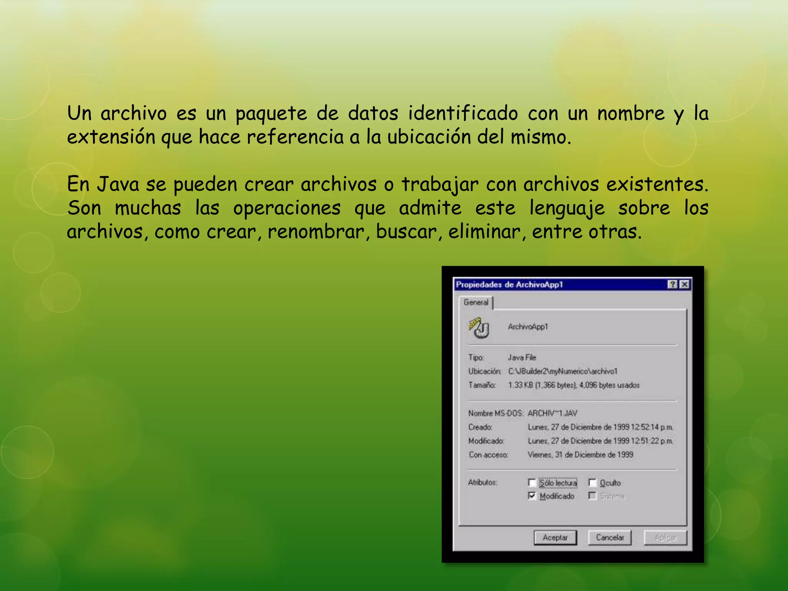Viewport: 788px width, 591px height.
Task: Click the 'Java File' type value
Action: coord(522,357)
